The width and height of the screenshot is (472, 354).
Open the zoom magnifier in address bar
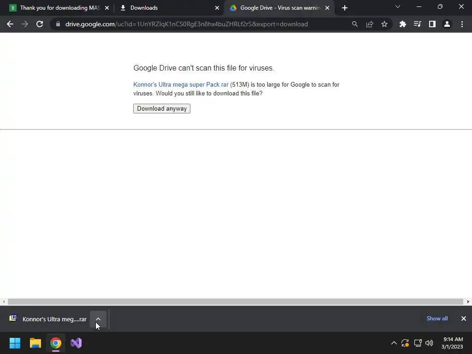tap(354, 24)
